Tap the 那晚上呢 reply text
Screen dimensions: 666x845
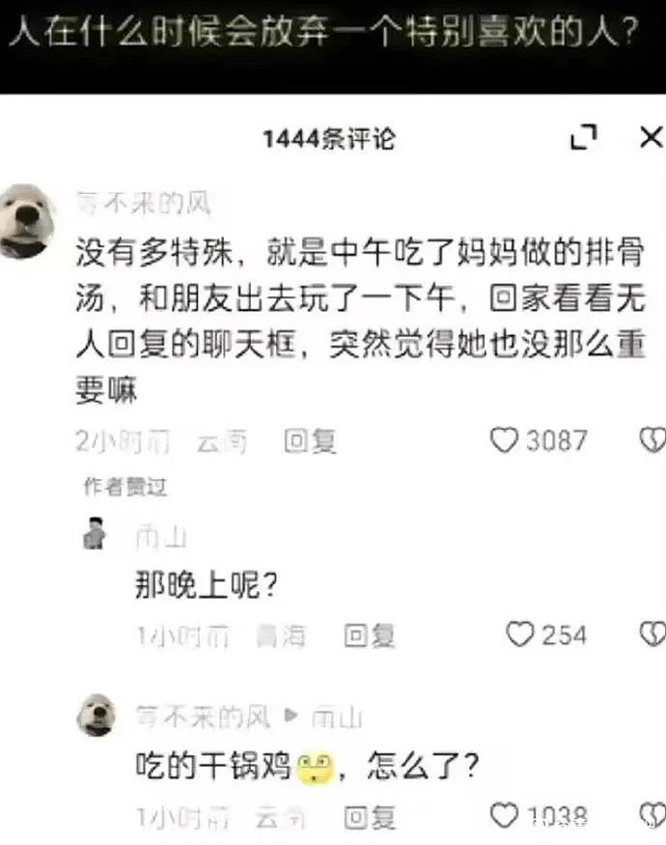click(207, 584)
